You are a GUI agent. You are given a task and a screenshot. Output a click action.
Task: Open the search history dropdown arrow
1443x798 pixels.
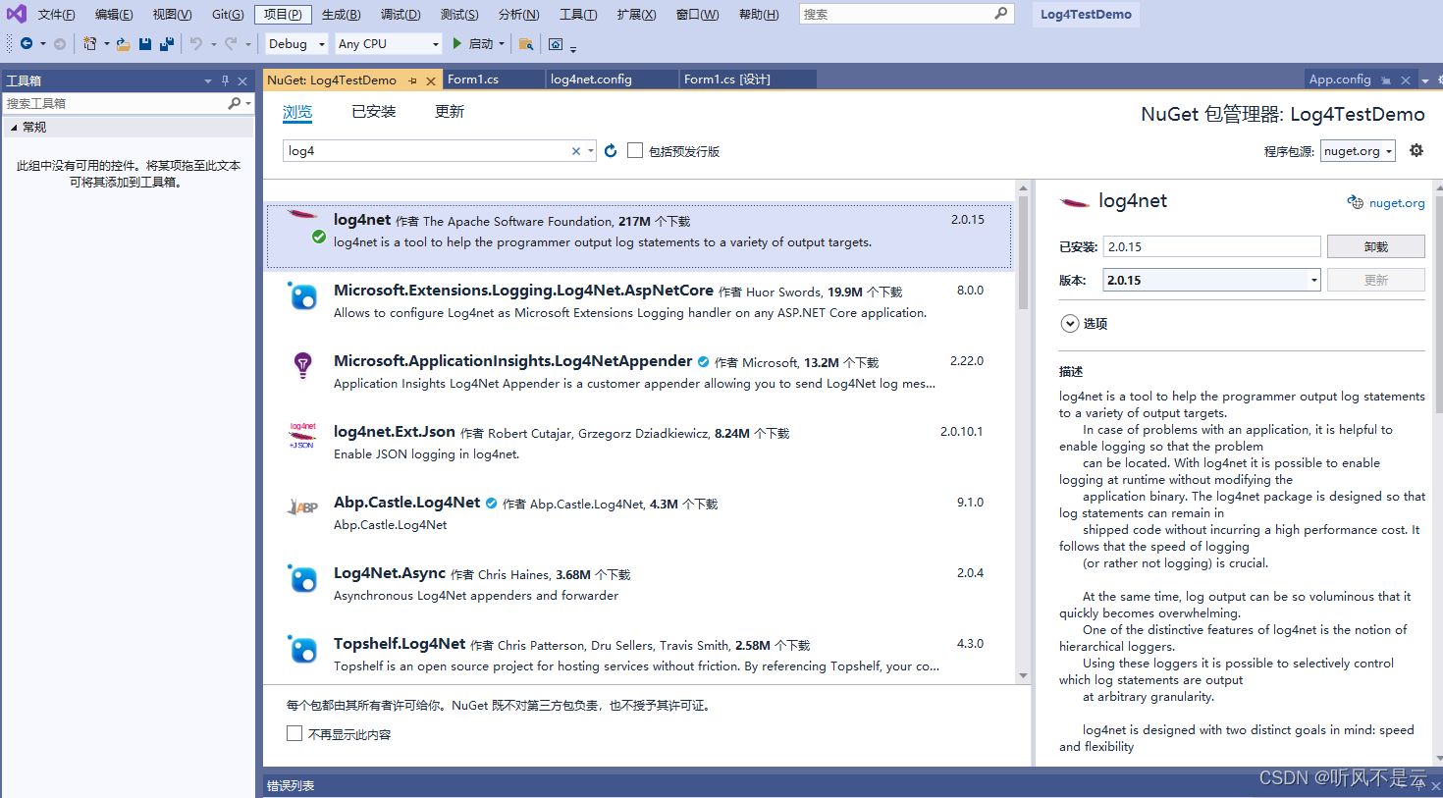click(x=590, y=151)
